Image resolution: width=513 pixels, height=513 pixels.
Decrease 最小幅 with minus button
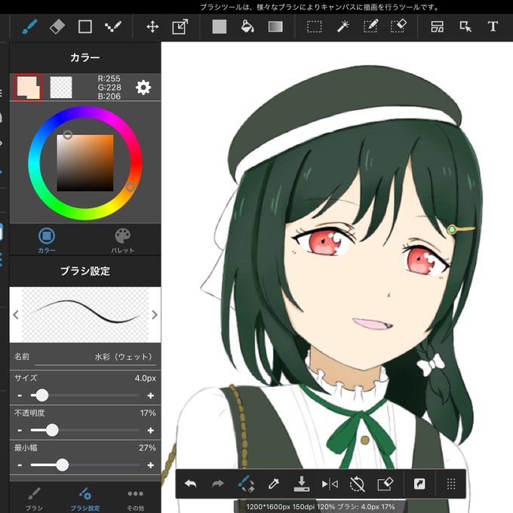20,465
